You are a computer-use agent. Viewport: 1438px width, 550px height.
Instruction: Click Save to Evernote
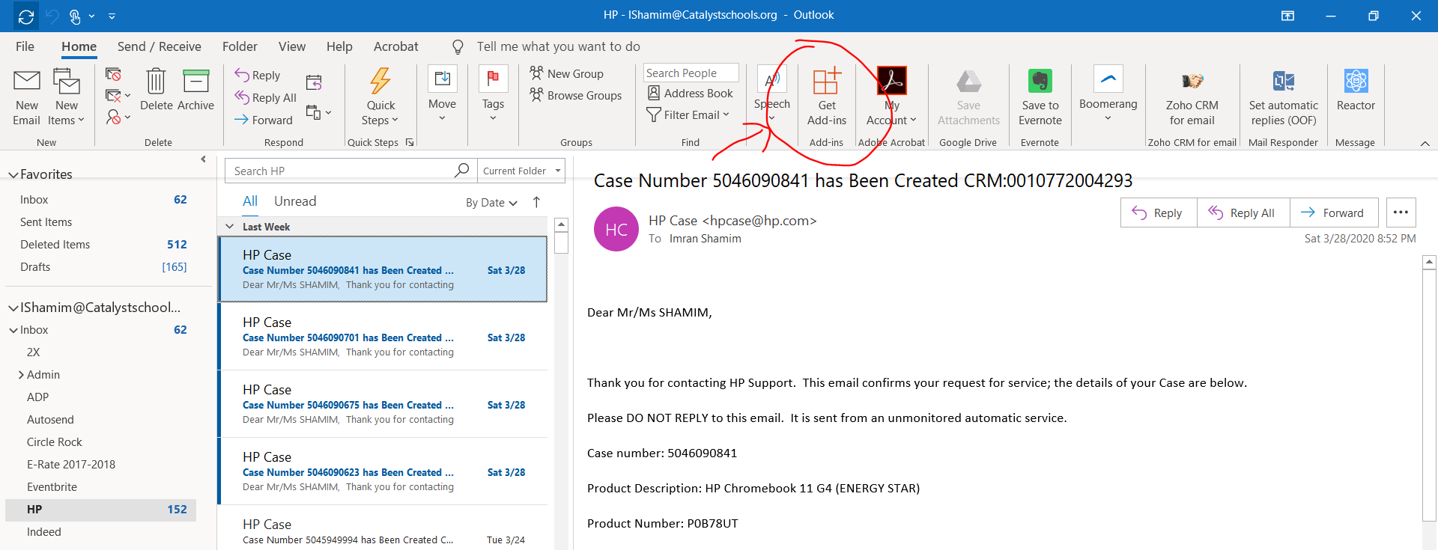pyautogui.click(x=1040, y=97)
